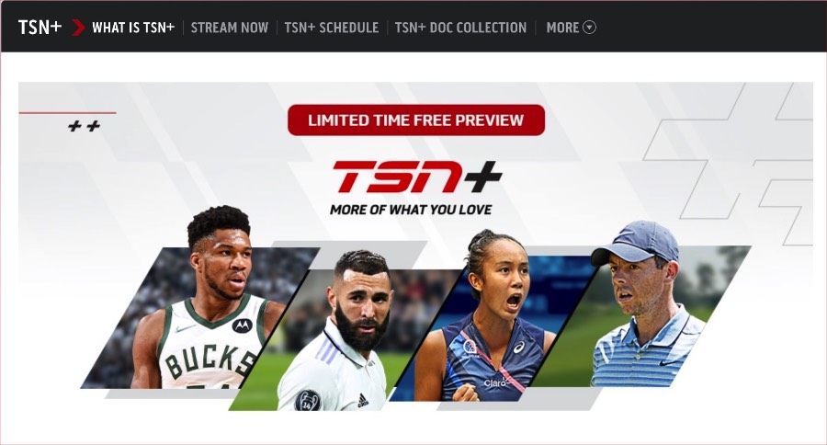Click the Motorola badge on Bucks jersey
Image resolution: width=827 pixels, height=445 pixels.
242,325
